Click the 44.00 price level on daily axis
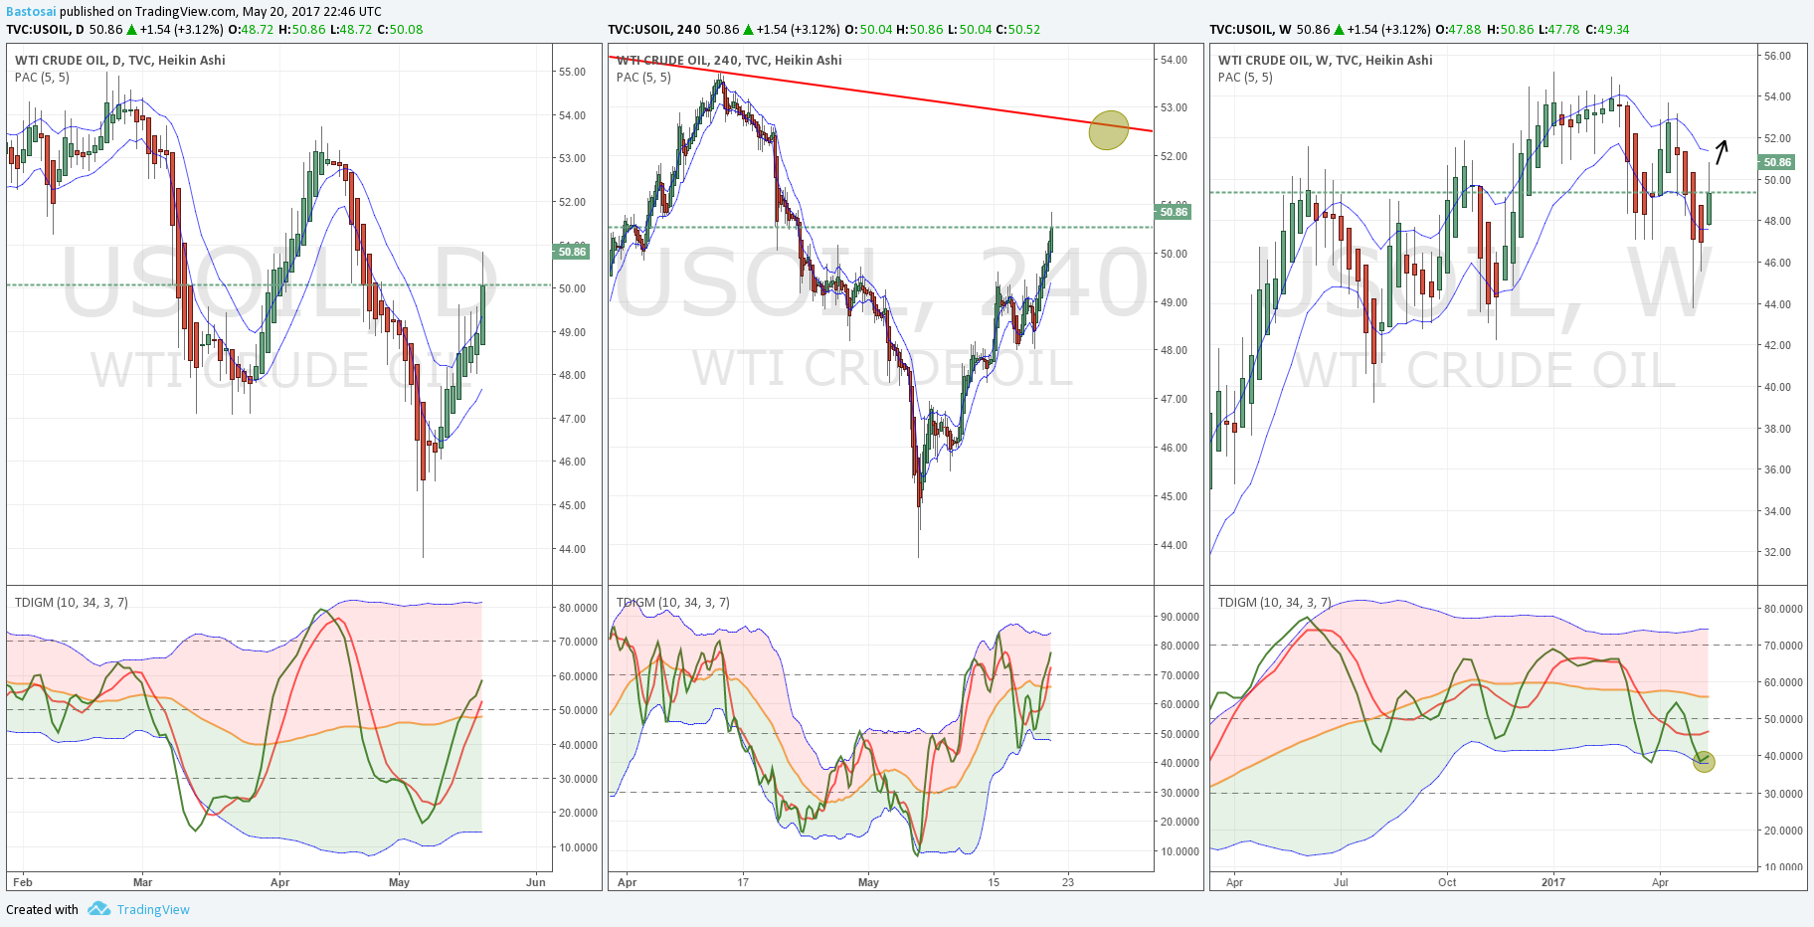The height and width of the screenshot is (927, 1814). (572, 549)
